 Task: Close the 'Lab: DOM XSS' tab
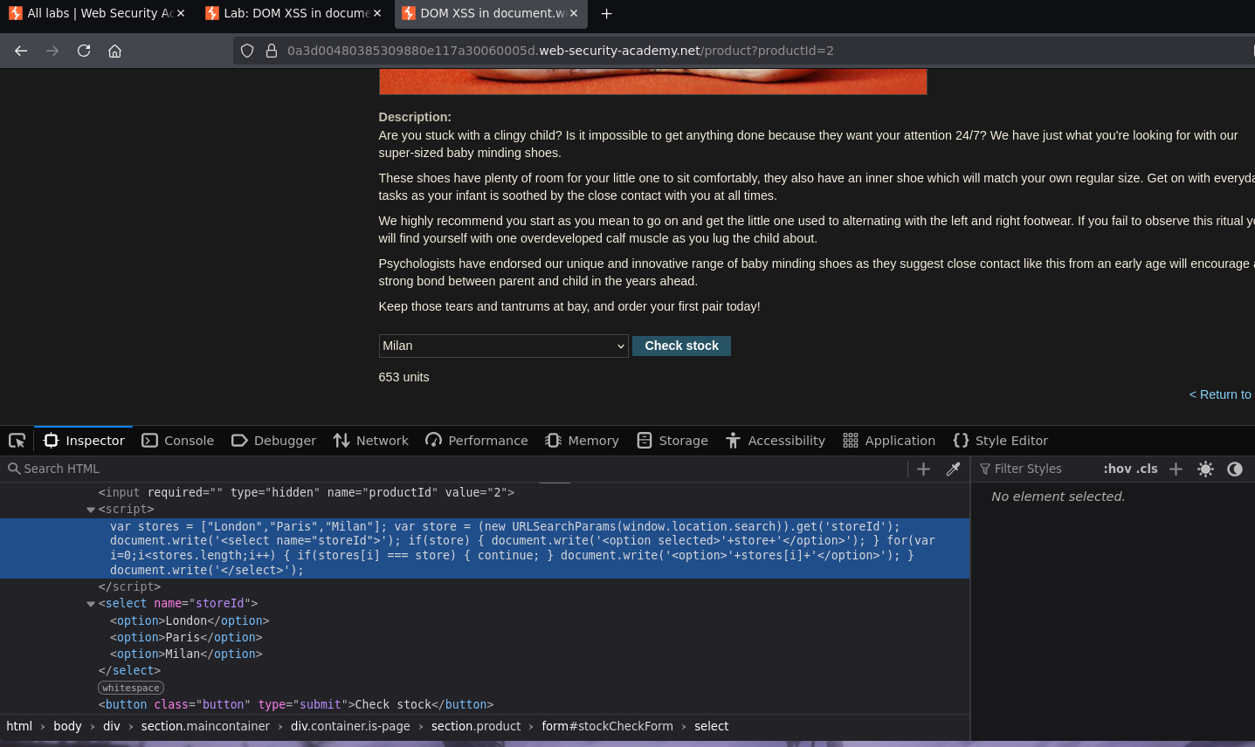[377, 13]
